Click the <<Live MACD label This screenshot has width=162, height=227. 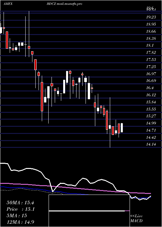coord(136,219)
